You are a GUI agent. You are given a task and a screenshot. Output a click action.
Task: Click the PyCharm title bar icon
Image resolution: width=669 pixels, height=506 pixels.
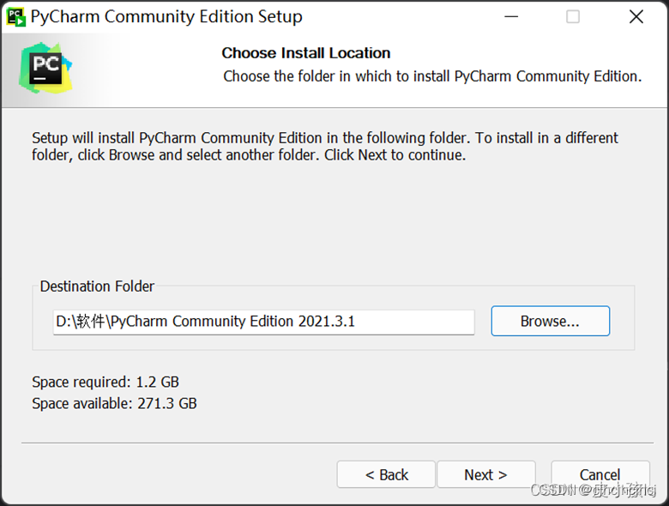15,17
